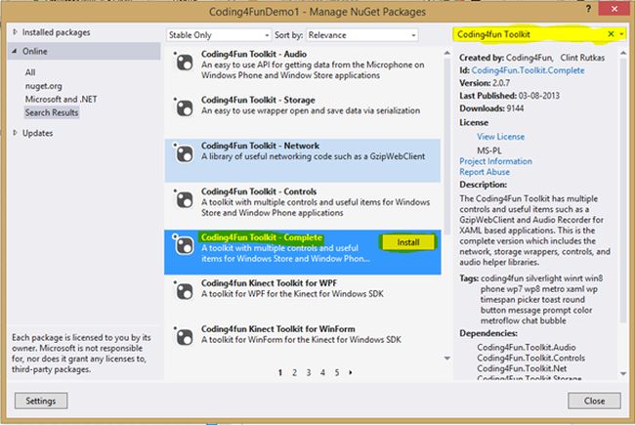Go to results page 3
Screen dimensions: 635x425
point(309,372)
